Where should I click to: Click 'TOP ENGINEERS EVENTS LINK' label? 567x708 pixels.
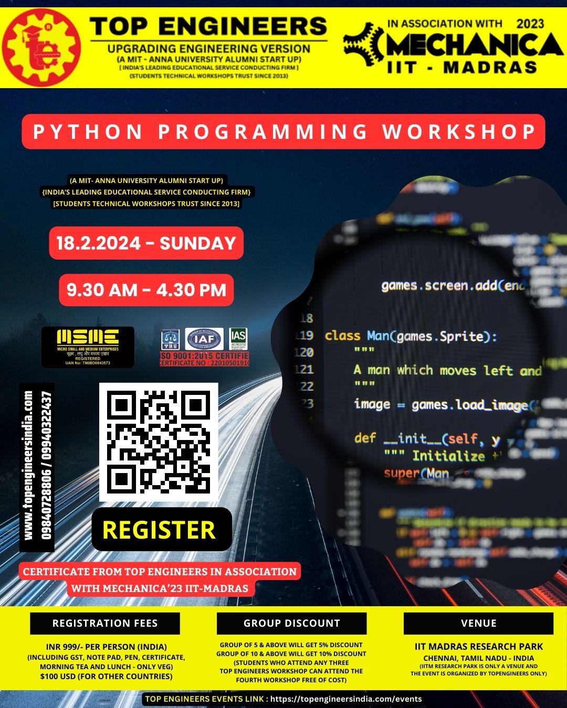[x=205, y=699]
